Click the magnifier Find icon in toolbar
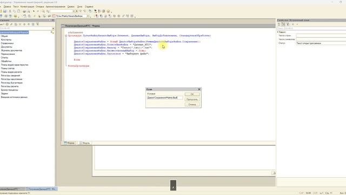346x195 pixels. (43, 11)
